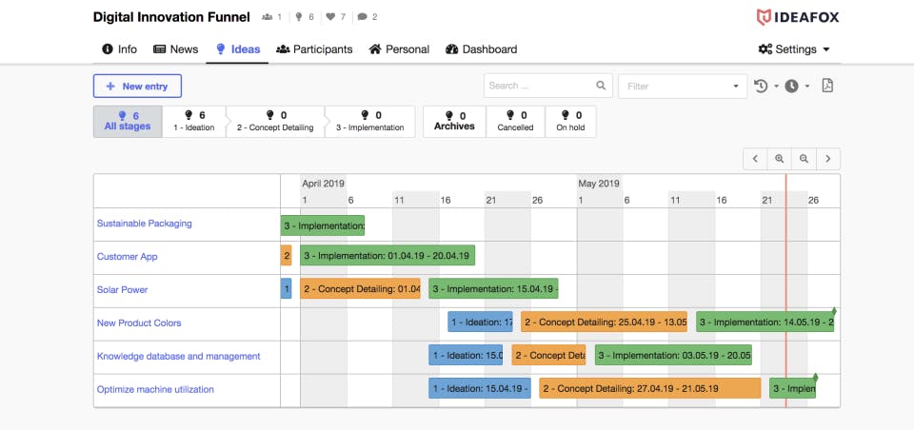Open the Filter dropdown
This screenshot has width=914, height=430.
(683, 86)
